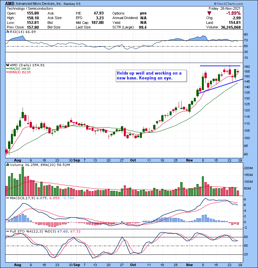This screenshot has height=268, width=258.
Task: Click the 200M volume axis label
Action: (x=248, y=168)
